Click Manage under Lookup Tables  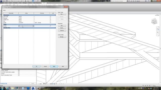point(62,37)
